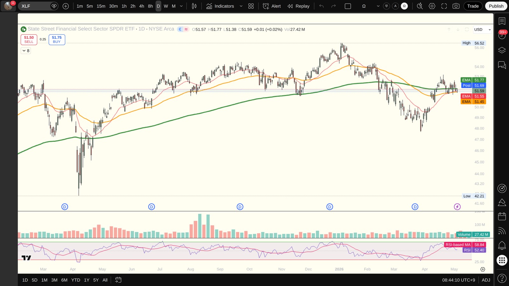This screenshot has height=286, width=509.
Task: Click the earnings lightning marker on timeline
Action: (457, 207)
